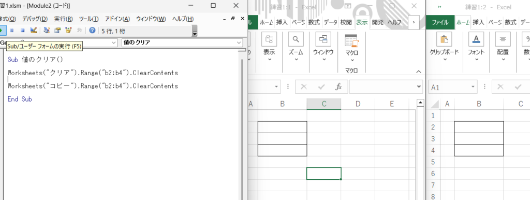
Task: Open the ヘルプ(H) menu in VBA editor
Action: [183, 19]
